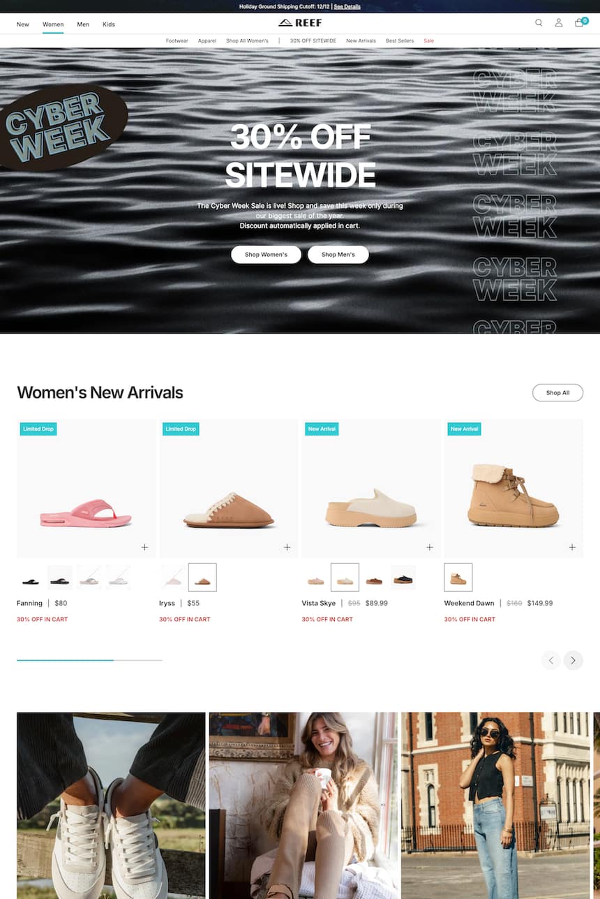Select the pink Iryss color swatch
This screenshot has height=899, width=600.
coord(173,578)
